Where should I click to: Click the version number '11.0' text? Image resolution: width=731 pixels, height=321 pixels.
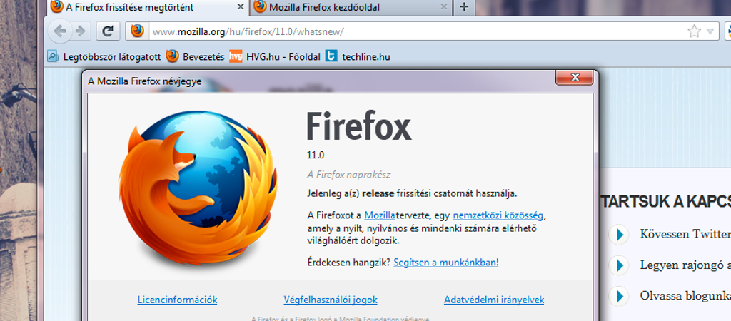(x=315, y=155)
